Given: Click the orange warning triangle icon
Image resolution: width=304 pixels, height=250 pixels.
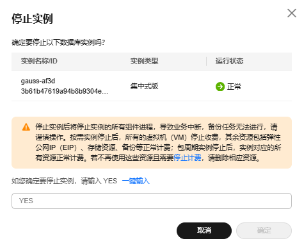Looking at the screenshot, I should pyautogui.click(x=26, y=127).
